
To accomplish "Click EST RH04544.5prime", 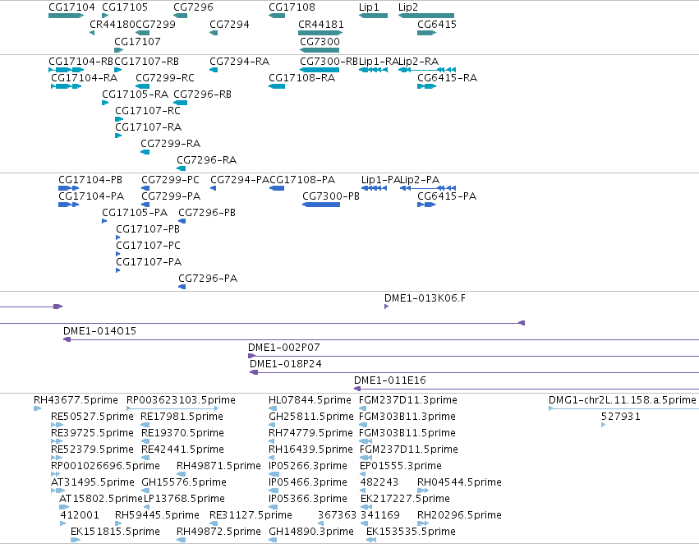I will (x=423, y=491).
